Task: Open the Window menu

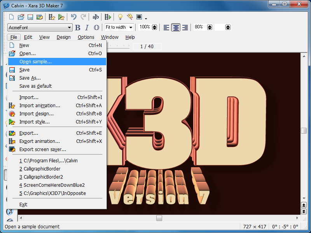Action: (110, 37)
